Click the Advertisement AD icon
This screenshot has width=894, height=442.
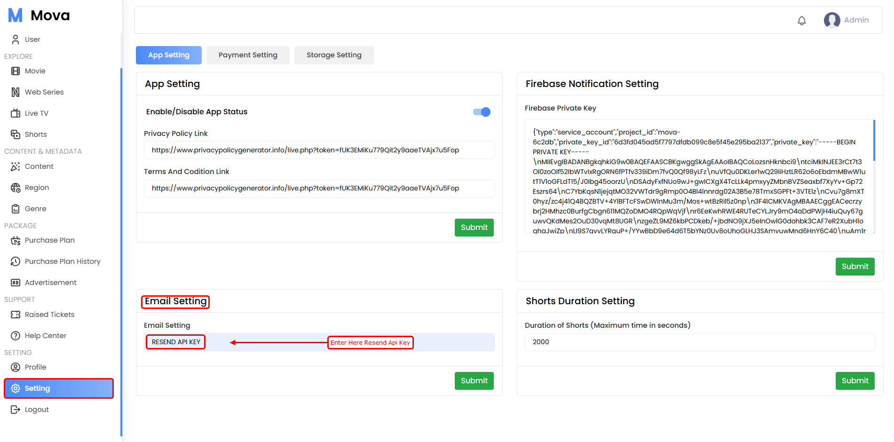coord(16,283)
